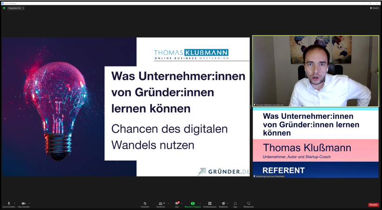Open video options arrow beside Video beenden
This screenshot has height=210, width=382.
[x=29, y=203]
